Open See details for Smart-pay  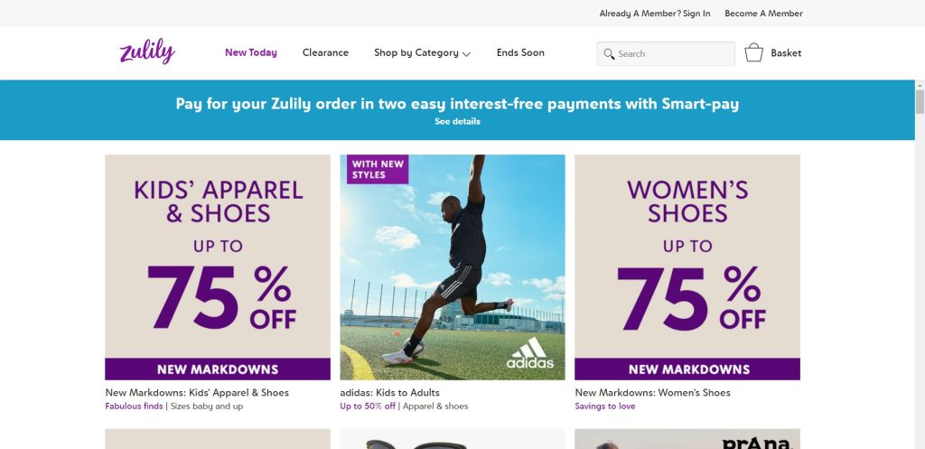[457, 121]
